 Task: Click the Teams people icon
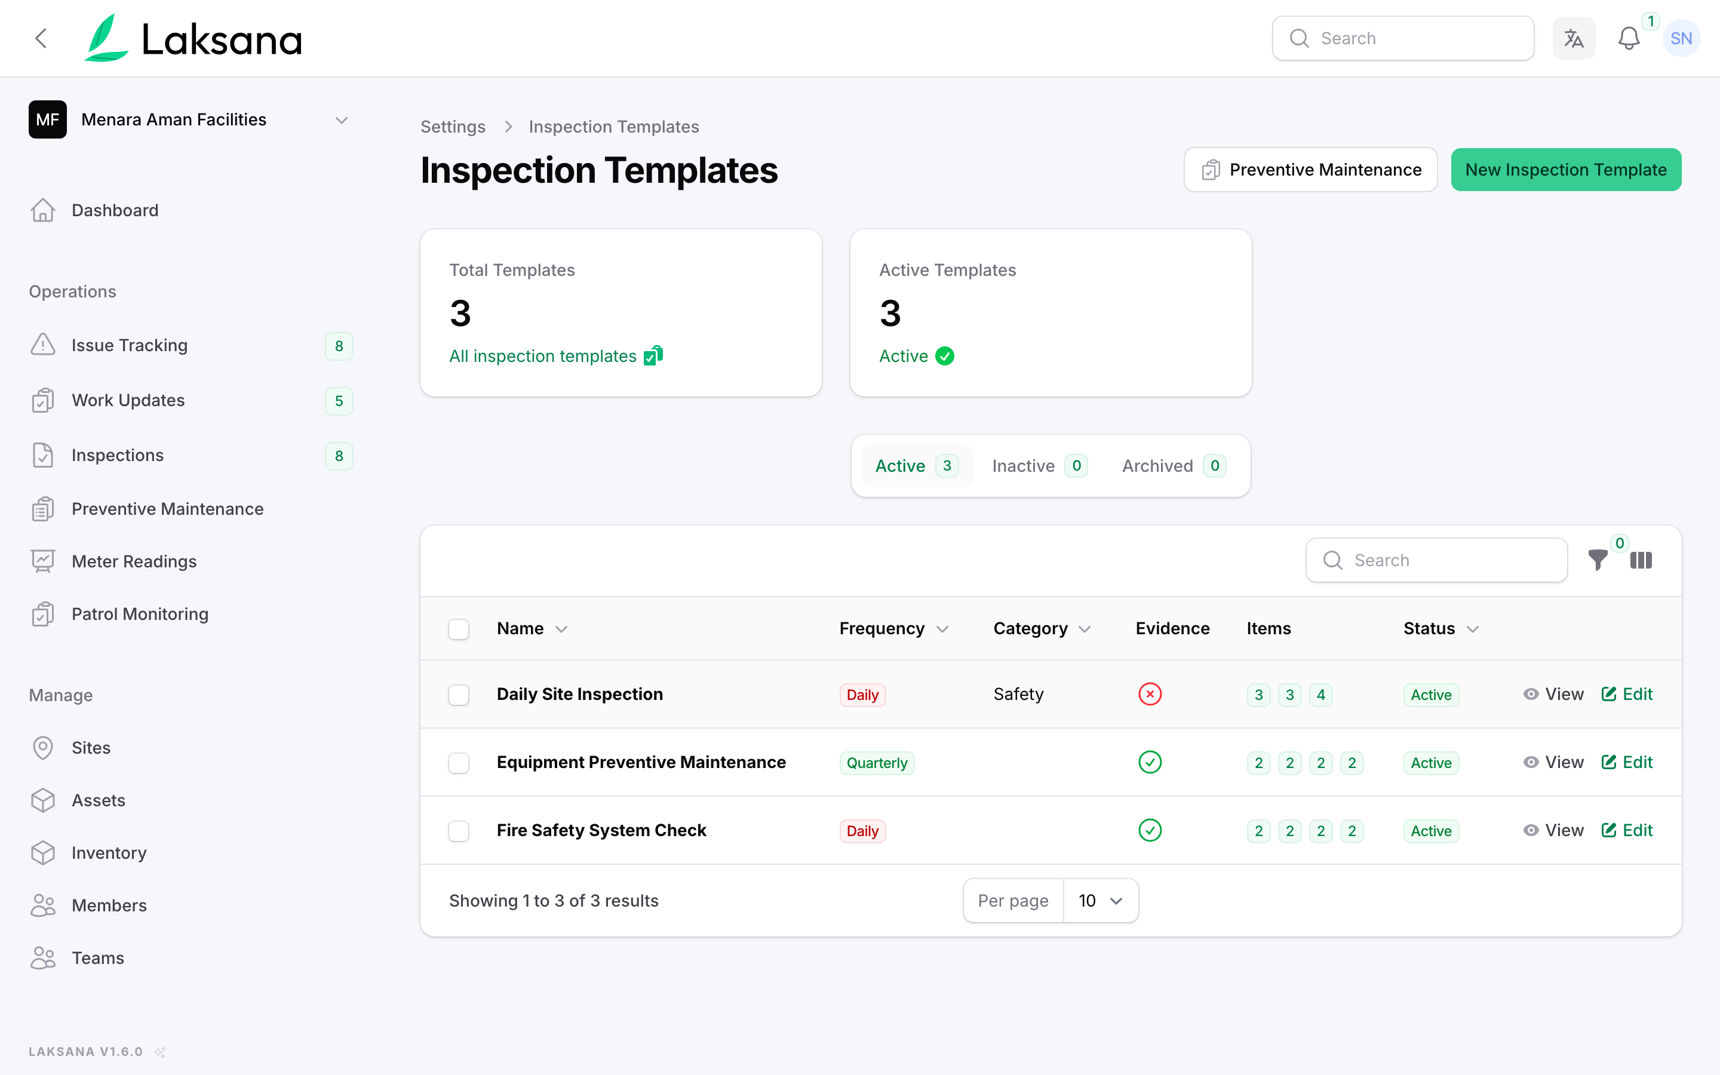click(42, 958)
